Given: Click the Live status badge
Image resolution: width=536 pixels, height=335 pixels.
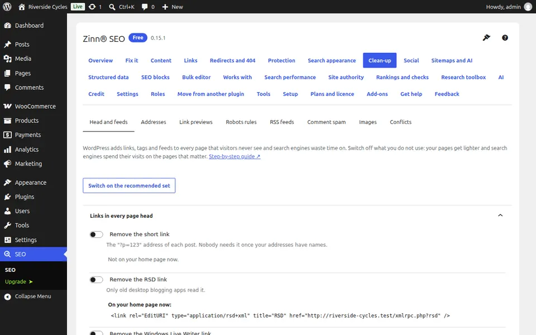Looking at the screenshot, I should click(78, 7).
